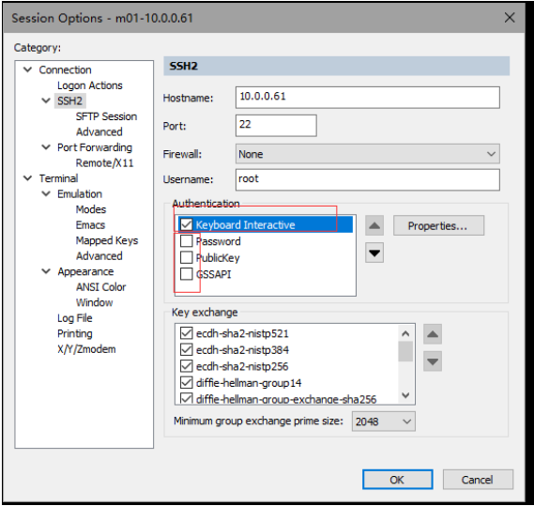Viewport: 534px width, 506px height.
Task: Open minimum group exchange prime size dropdown
Action: [x=384, y=422]
